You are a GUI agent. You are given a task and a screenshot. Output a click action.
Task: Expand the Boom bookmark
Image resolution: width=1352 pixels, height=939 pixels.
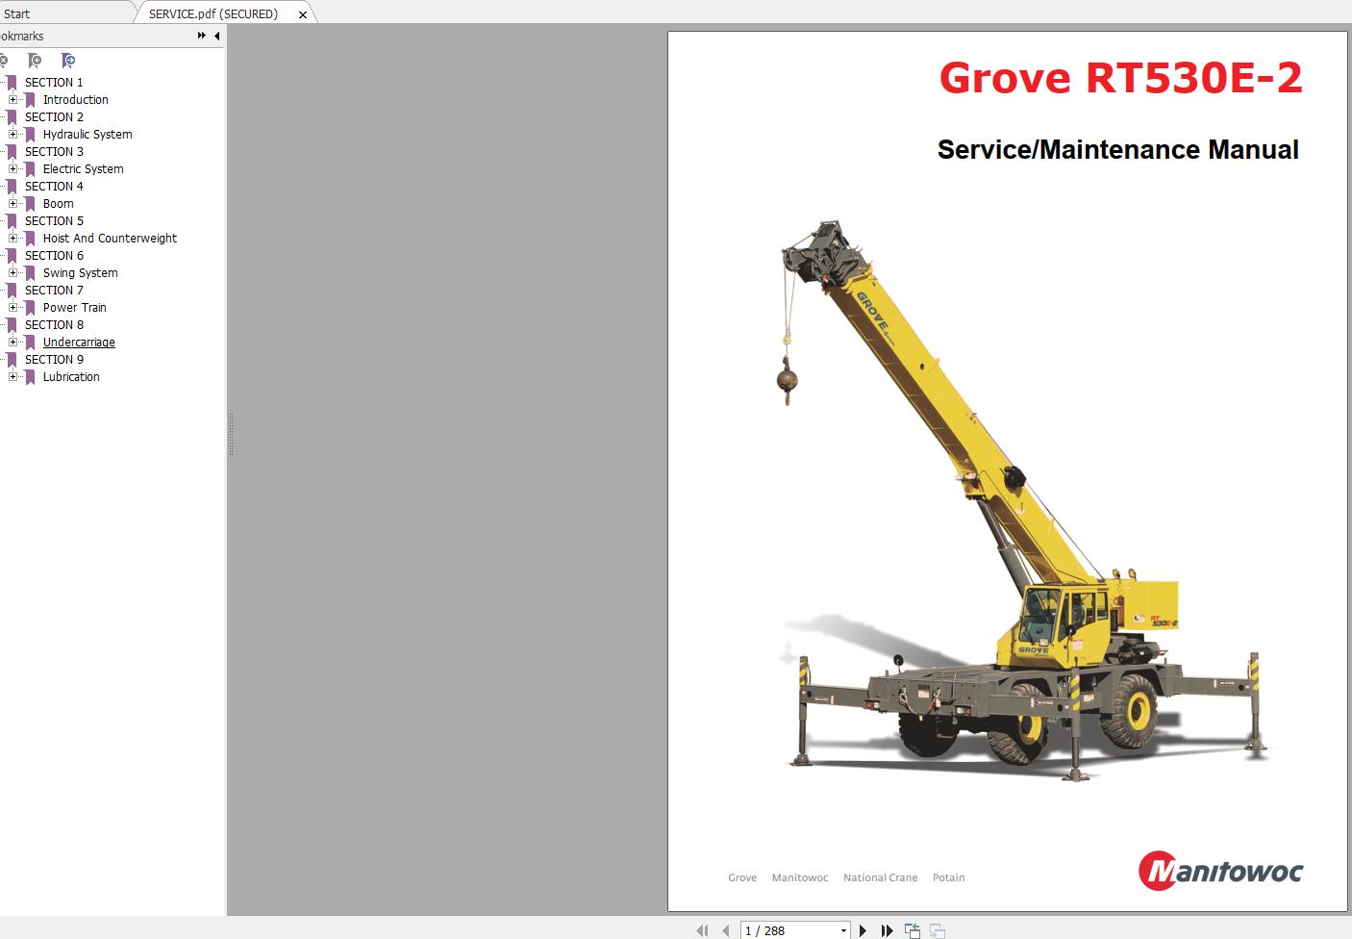(13, 204)
